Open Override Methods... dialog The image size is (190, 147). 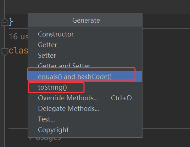click(85, 98)
